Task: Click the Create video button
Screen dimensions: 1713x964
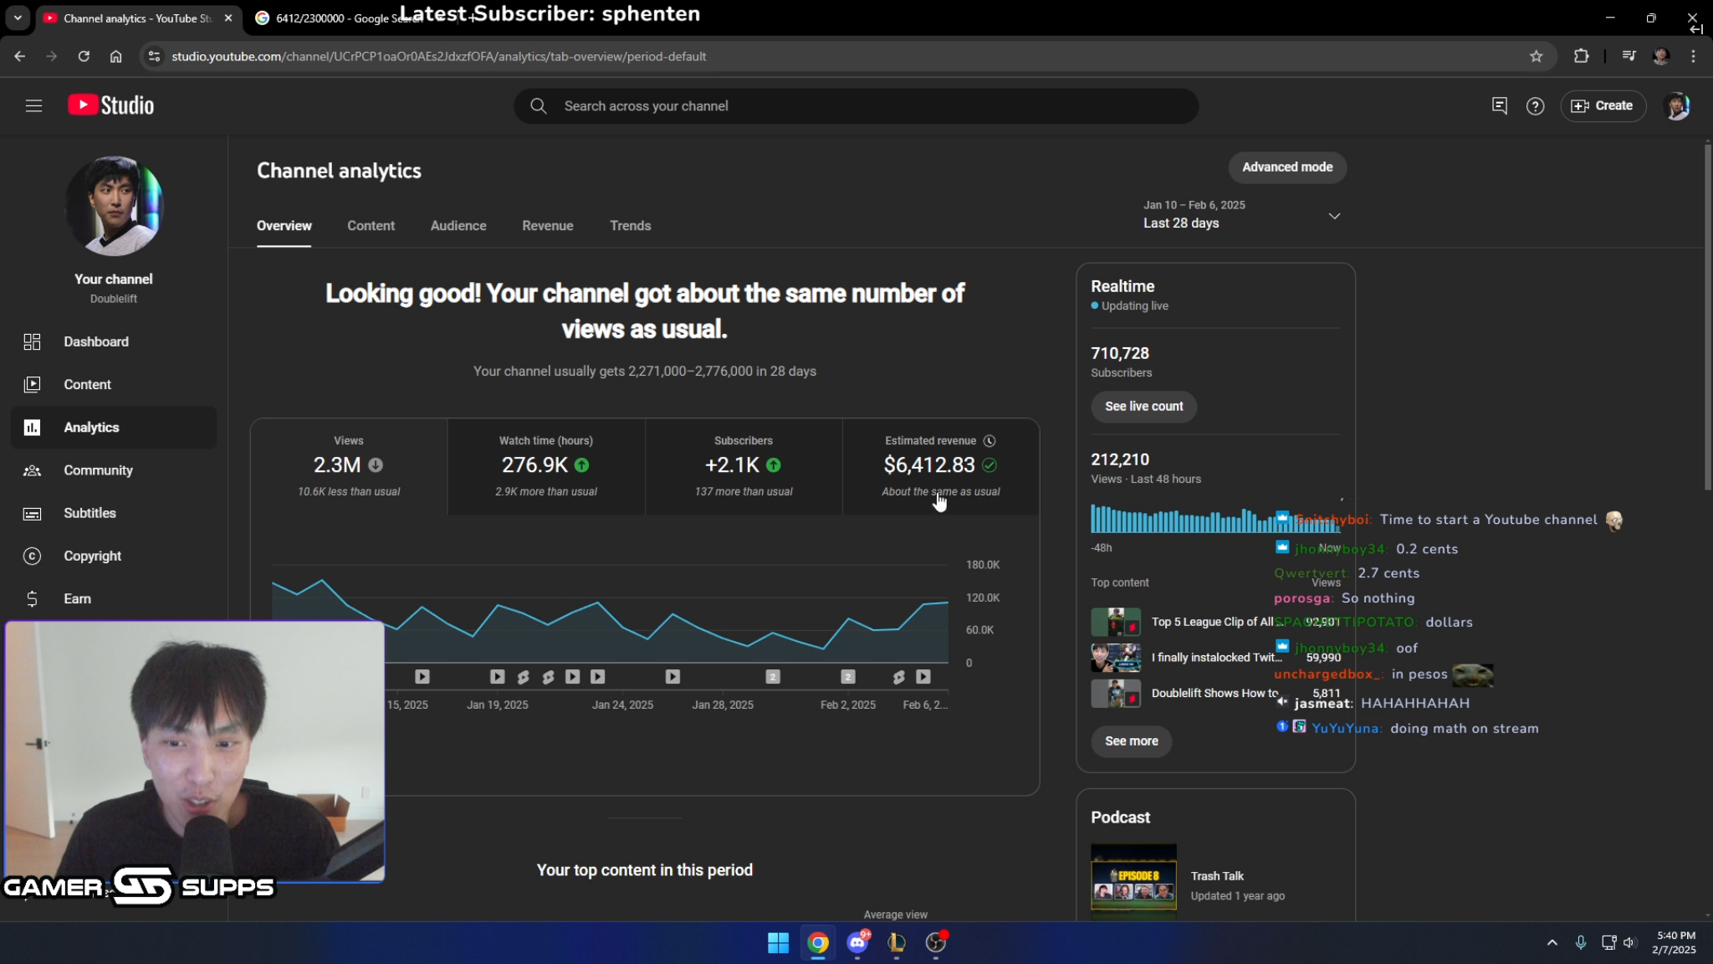Action: (x=1602, y=105)
